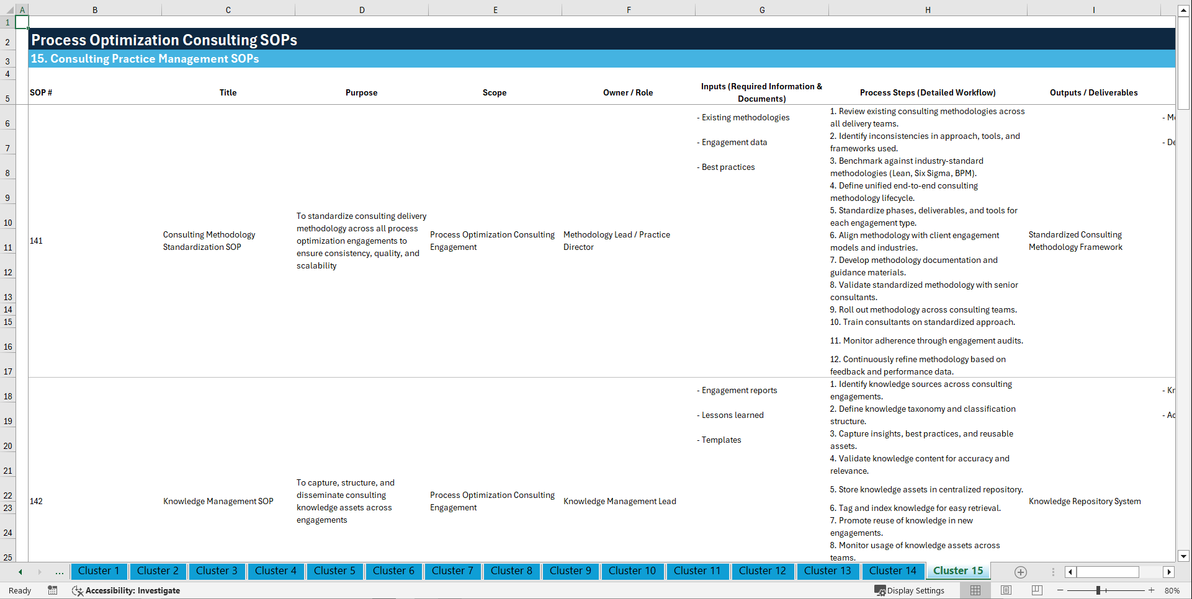
Task: Open Accessibility: Investigate checker
Action: [126, 590]
